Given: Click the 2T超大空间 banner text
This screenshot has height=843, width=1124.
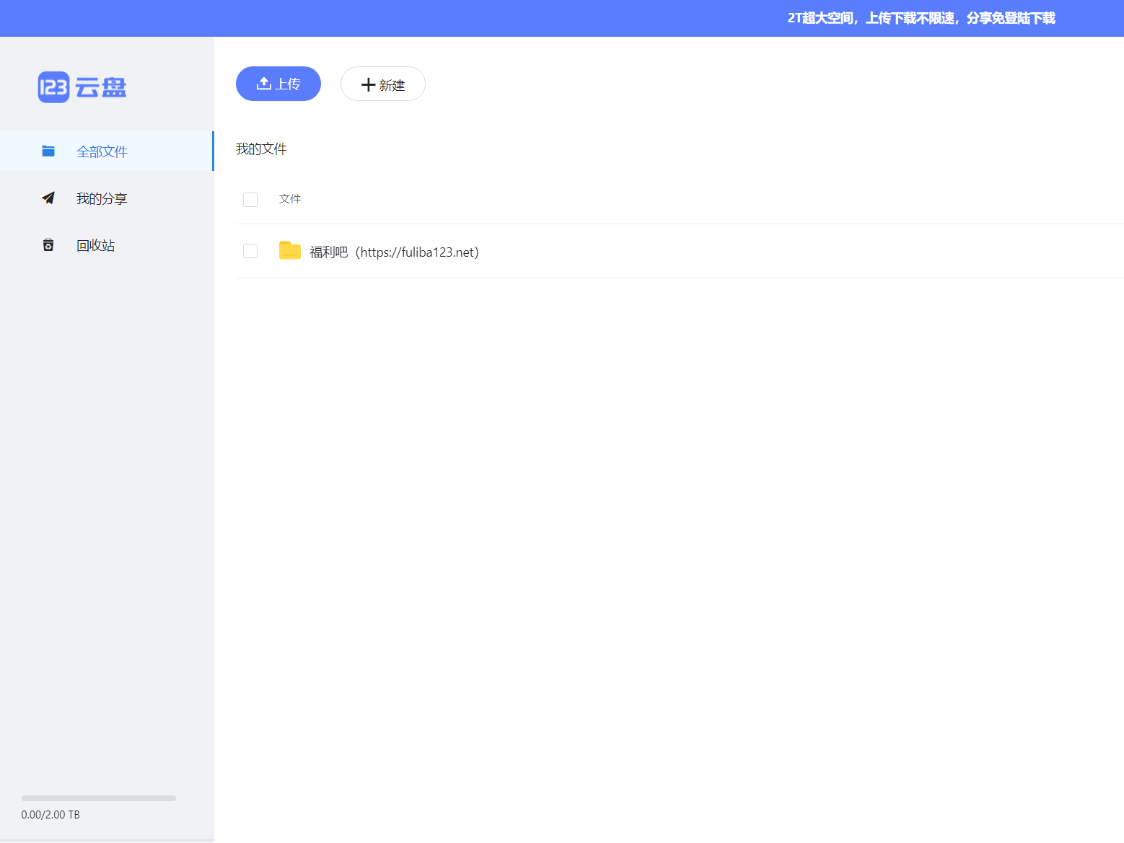Looking at the screenshot, I should [921, 18].
